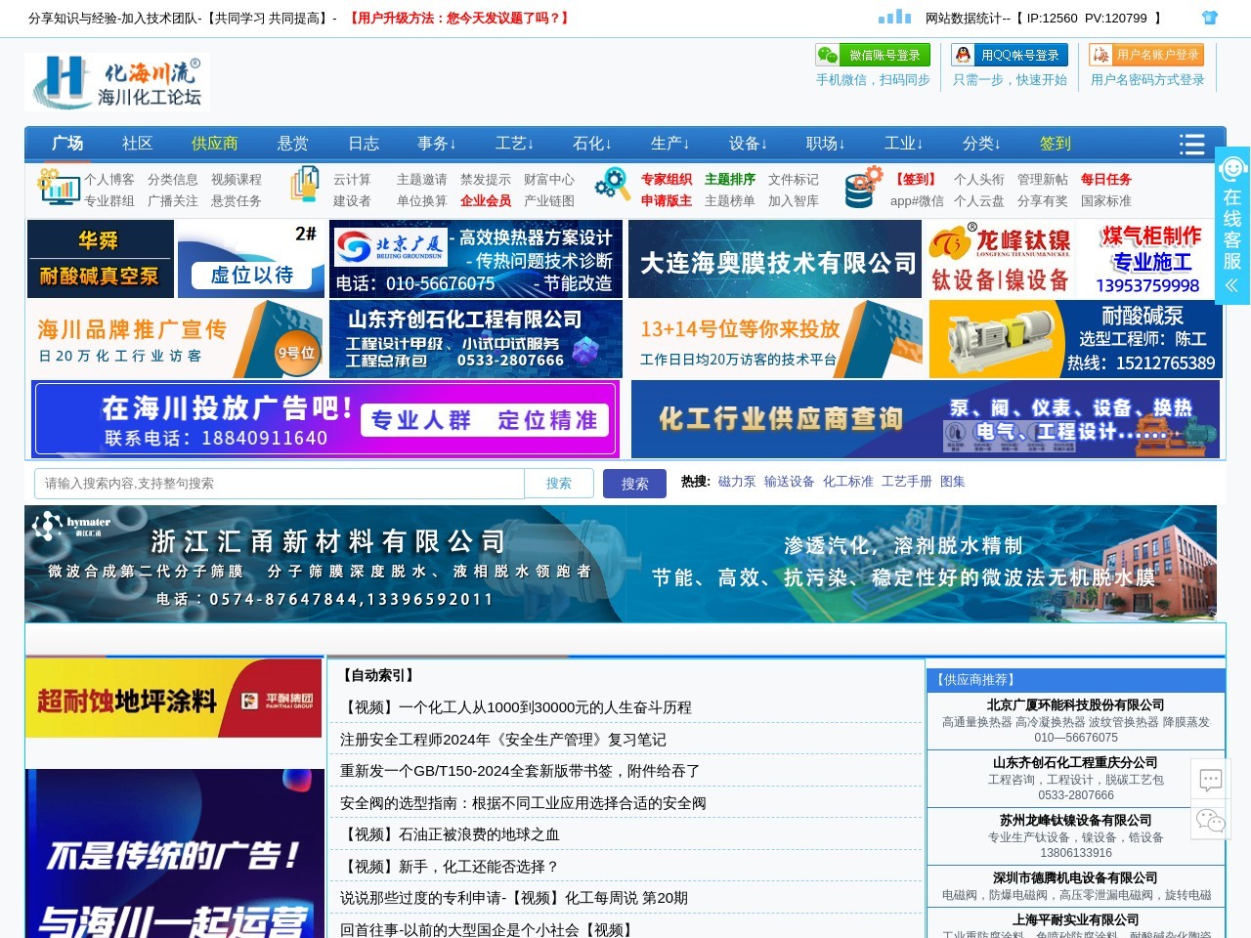1251x938 pixels.
Task: Click the floating WeChat icon at right edge
Action: tap(1211, 821)
